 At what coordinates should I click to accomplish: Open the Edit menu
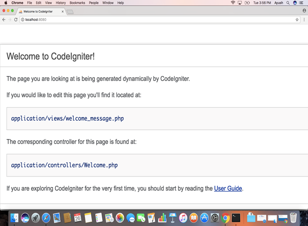[x=39, y=3]
